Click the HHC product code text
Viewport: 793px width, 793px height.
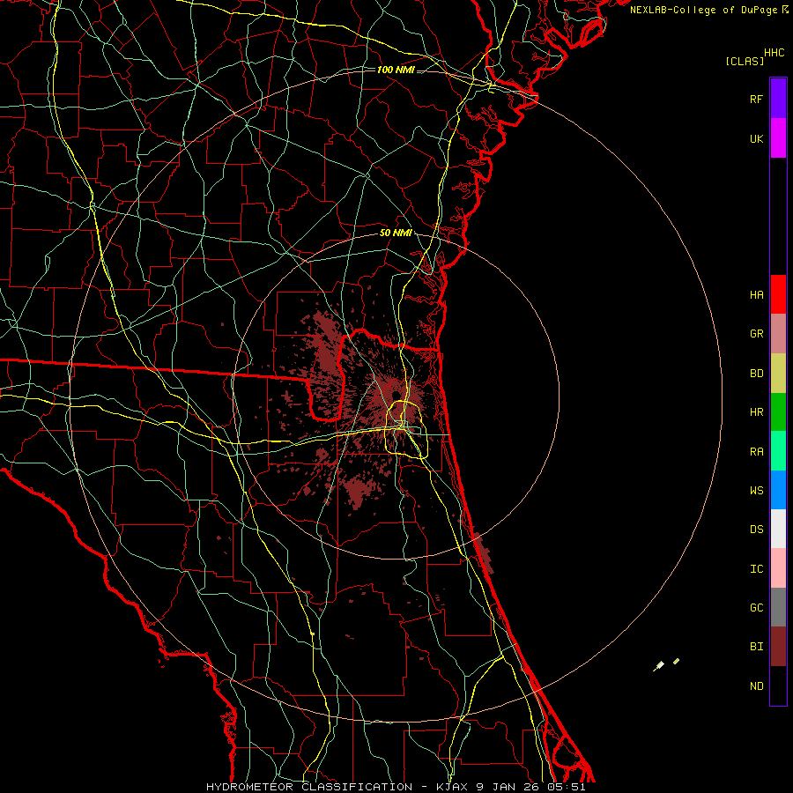click(774, 53)
